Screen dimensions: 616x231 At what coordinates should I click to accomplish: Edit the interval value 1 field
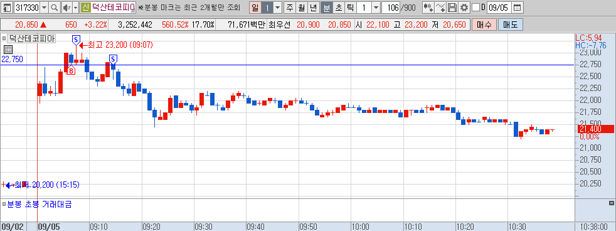pyautogui.click(x=364, y=8)
